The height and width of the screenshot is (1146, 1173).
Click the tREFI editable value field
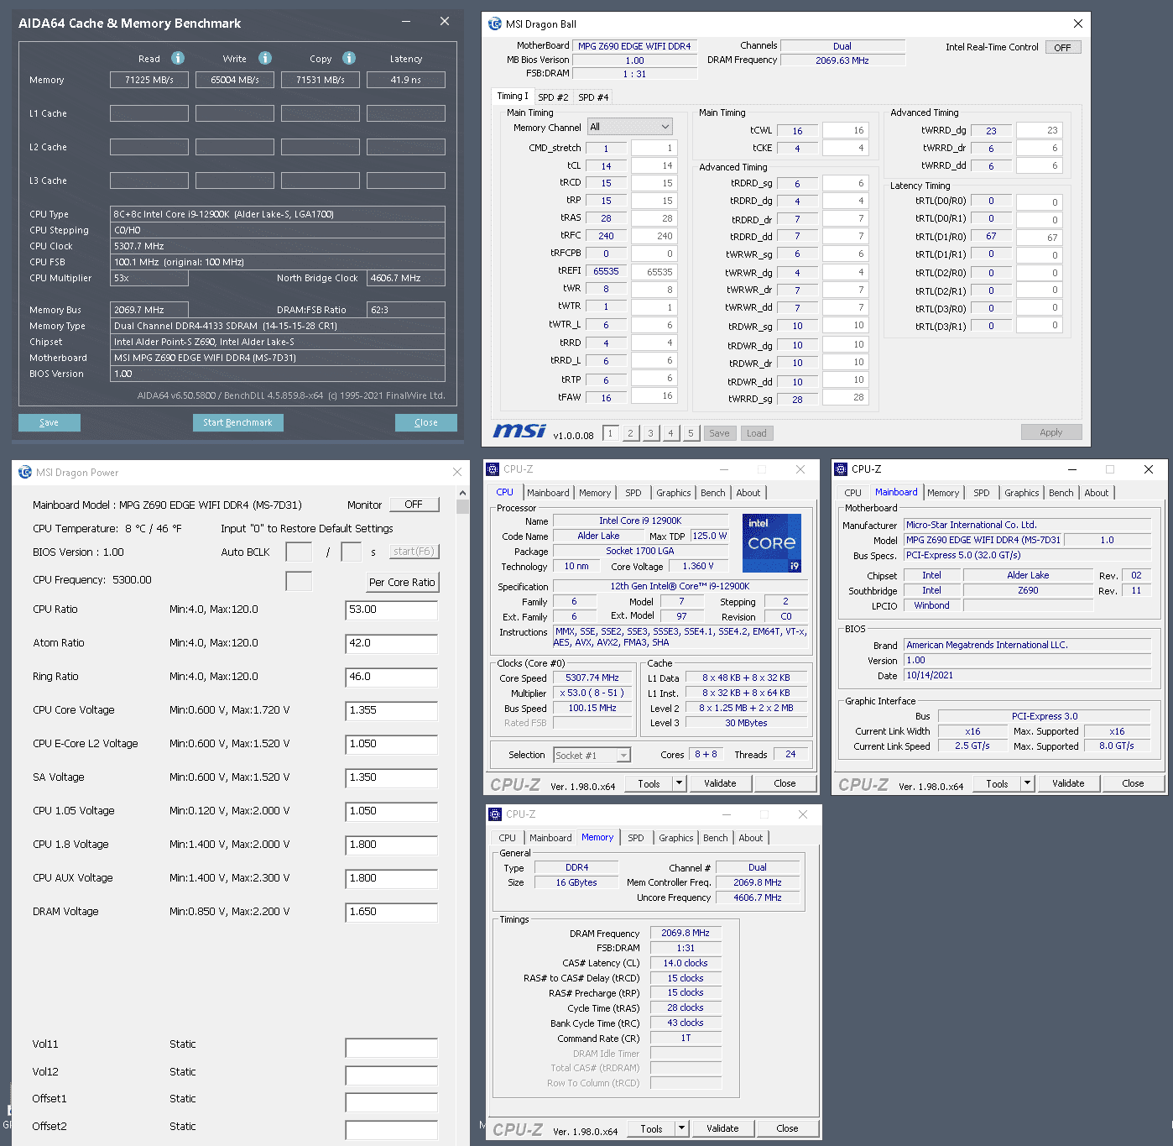(654, 272)
